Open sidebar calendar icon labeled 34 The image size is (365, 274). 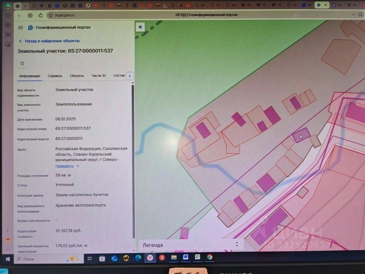point(8,35)
